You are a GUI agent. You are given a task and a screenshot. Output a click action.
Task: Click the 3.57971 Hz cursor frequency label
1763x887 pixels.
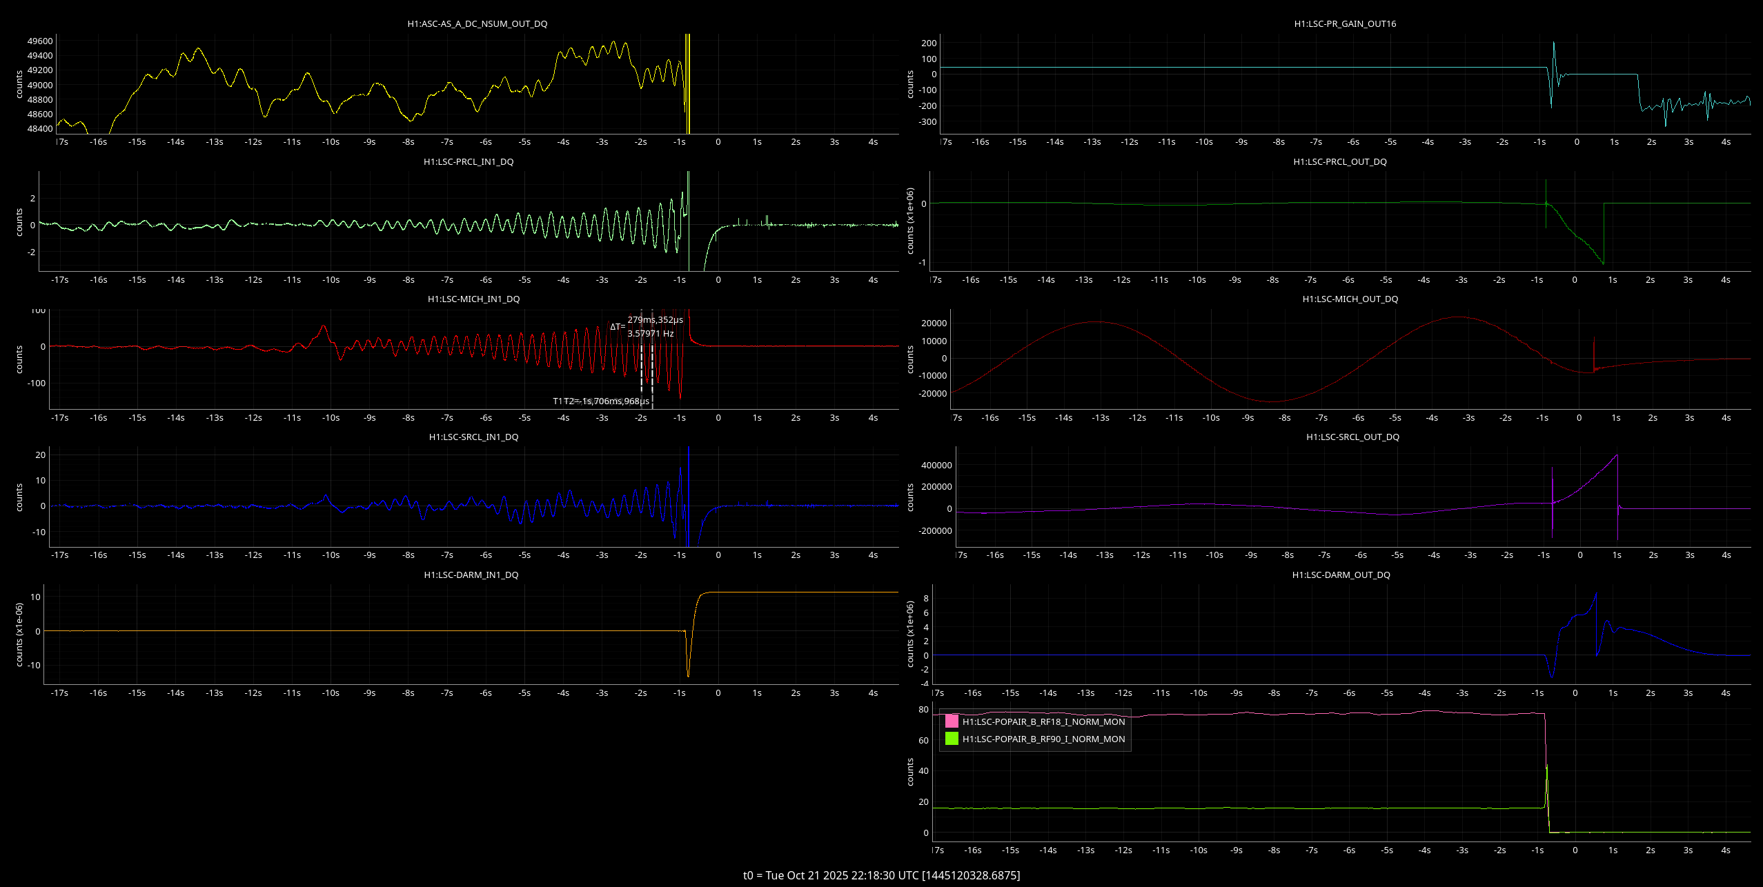point(650,334)
